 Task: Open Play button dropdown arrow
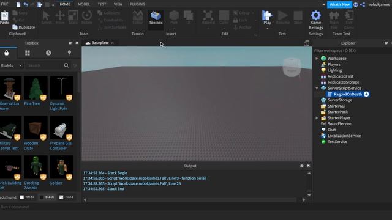click(x=267, y=29)
